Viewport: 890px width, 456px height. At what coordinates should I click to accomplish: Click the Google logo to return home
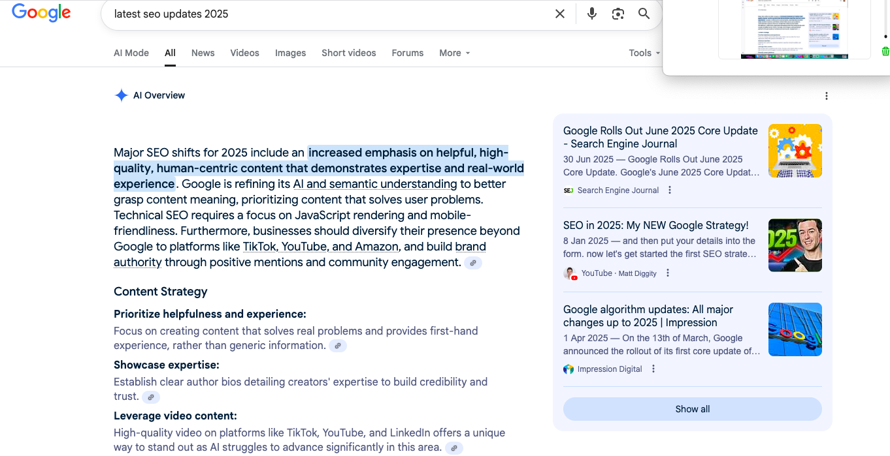[x=41, y=13]
